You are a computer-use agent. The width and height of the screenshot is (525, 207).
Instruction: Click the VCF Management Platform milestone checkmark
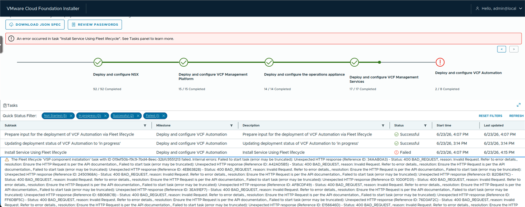[x=184, y=62]
